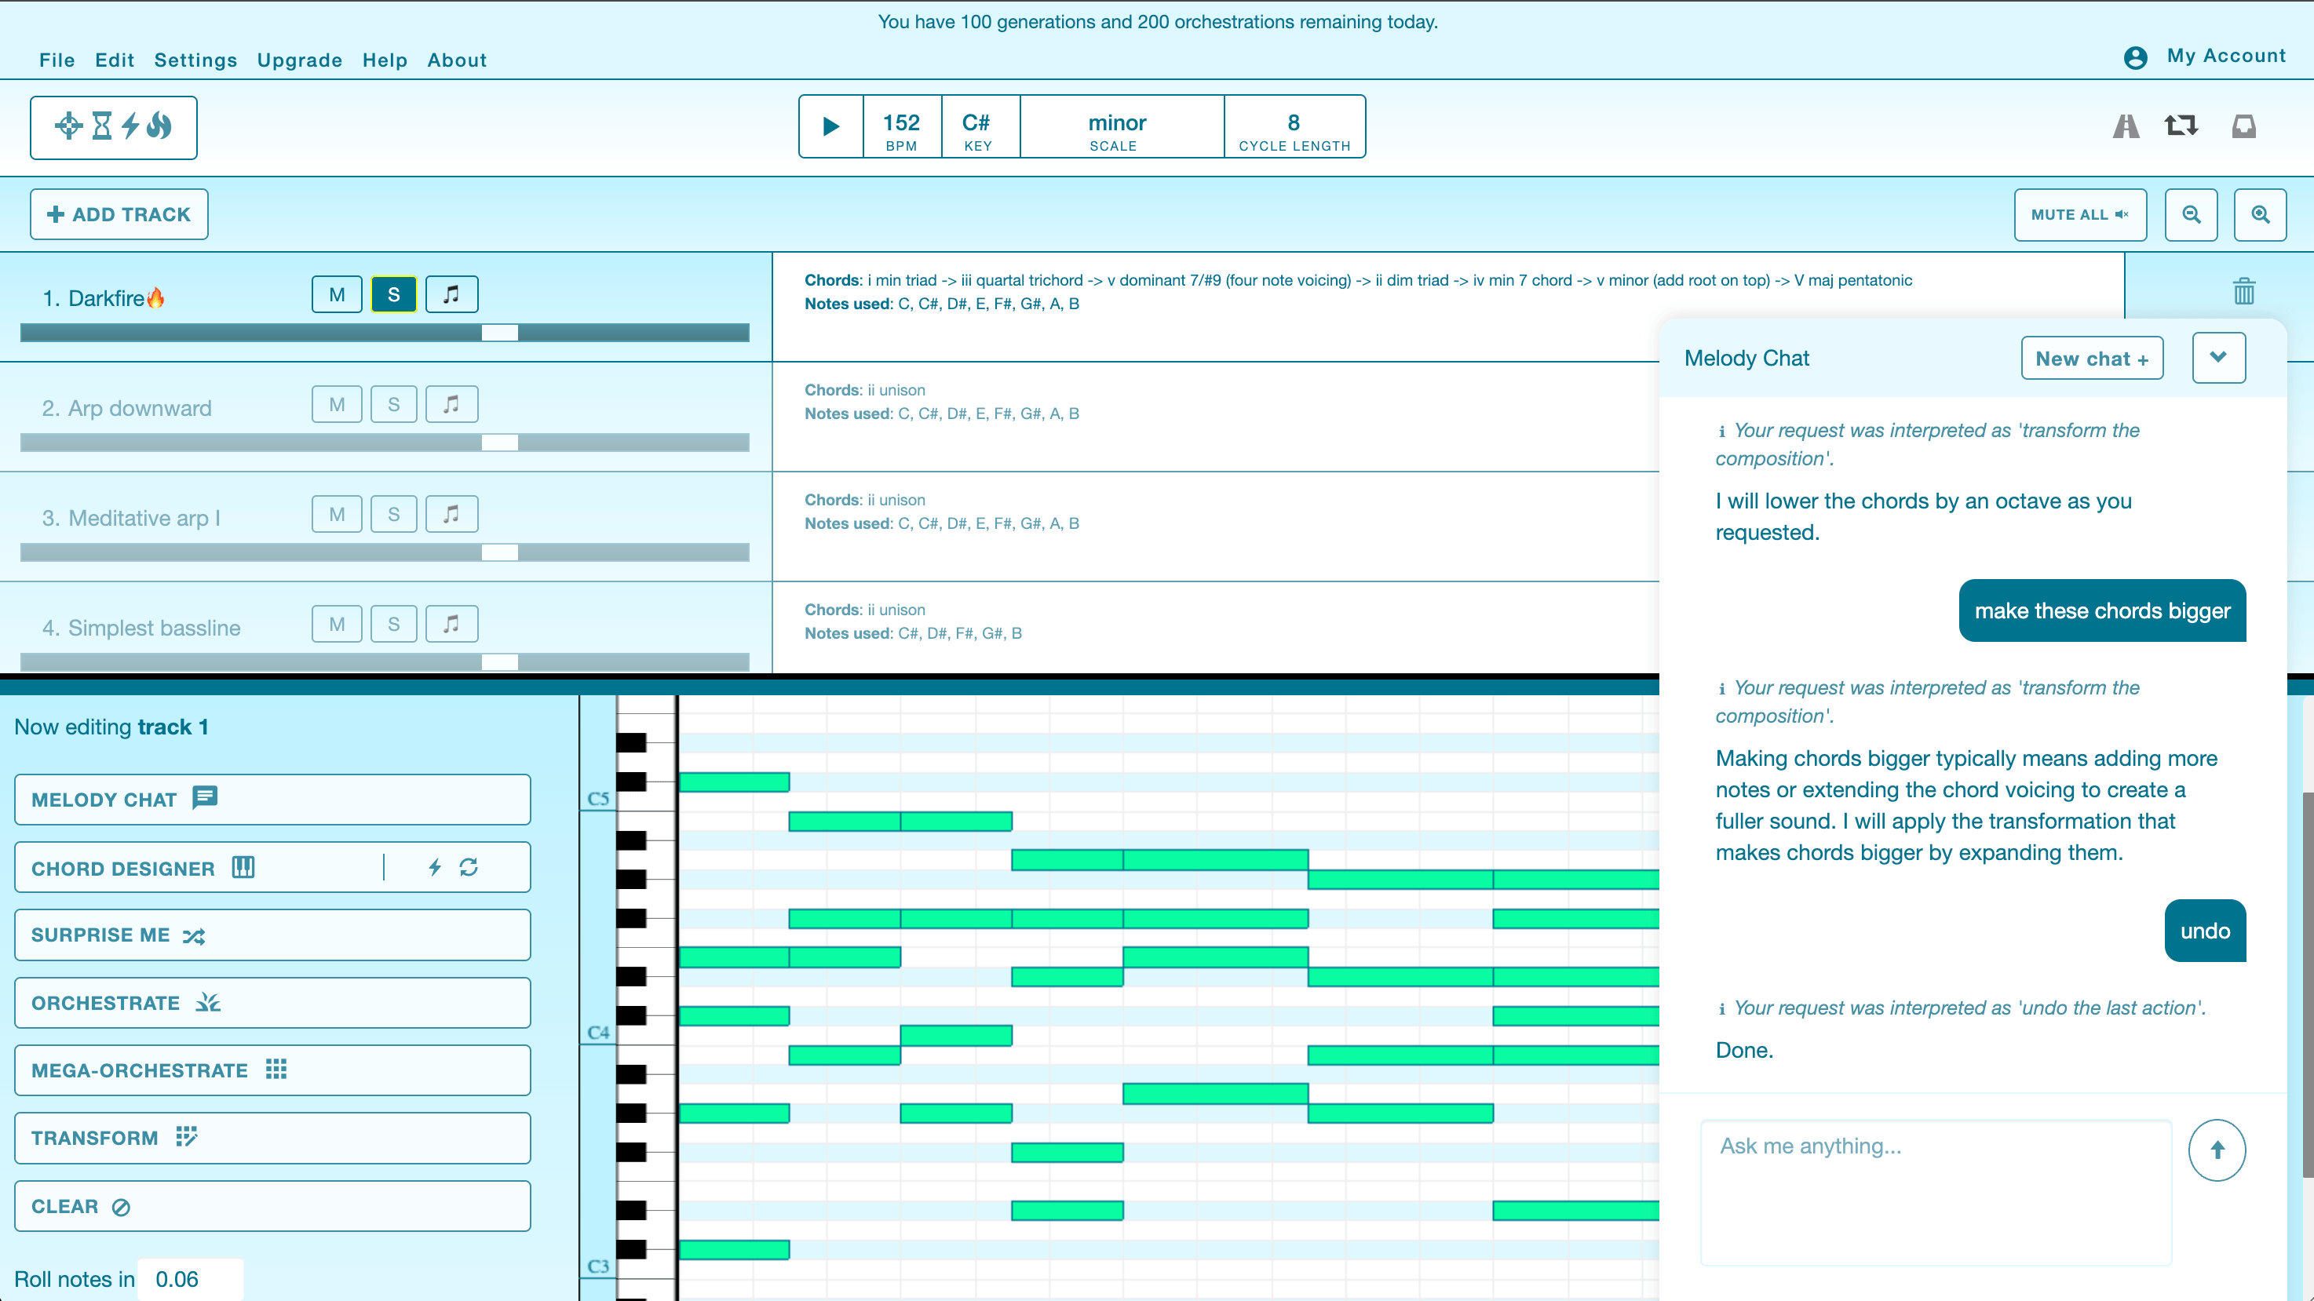The image size is (2314, 1301).
Task: Click chord designer refresh arrows icon
Action: pos(469,867)
